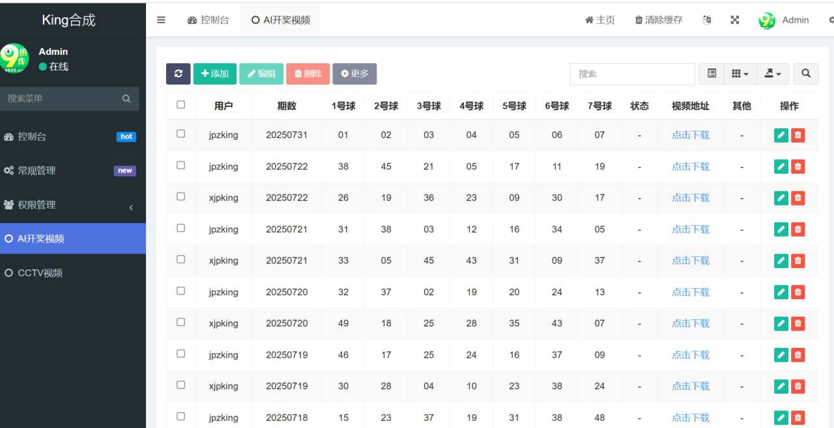Viewport: 834px width, 428px height.
Task: Click 点击下载 link for jpzking 20250722
Action: 690,167
